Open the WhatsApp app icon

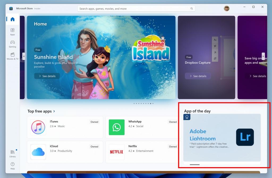coord(117,127)
